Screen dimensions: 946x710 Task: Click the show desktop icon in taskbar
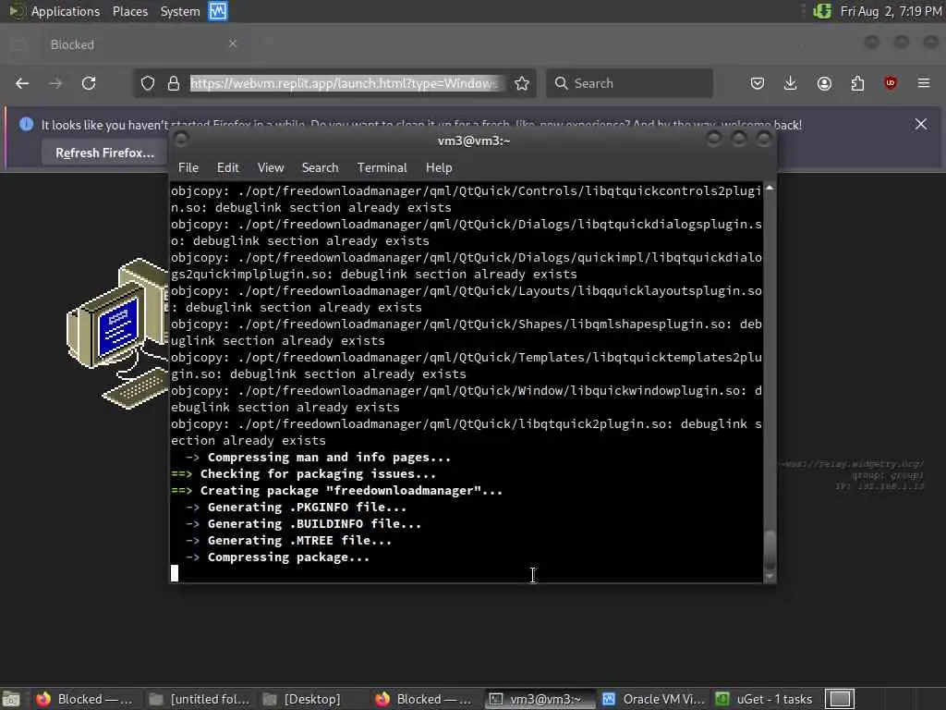tap(10, 699)
